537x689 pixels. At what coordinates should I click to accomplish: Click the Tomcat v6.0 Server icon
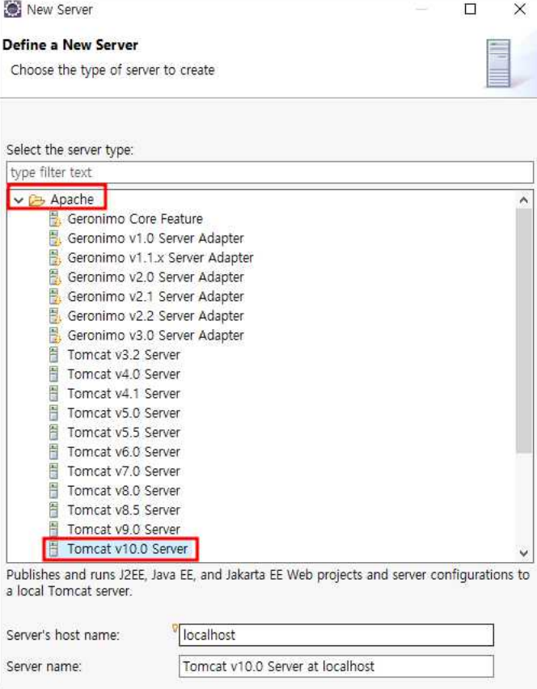53,452
